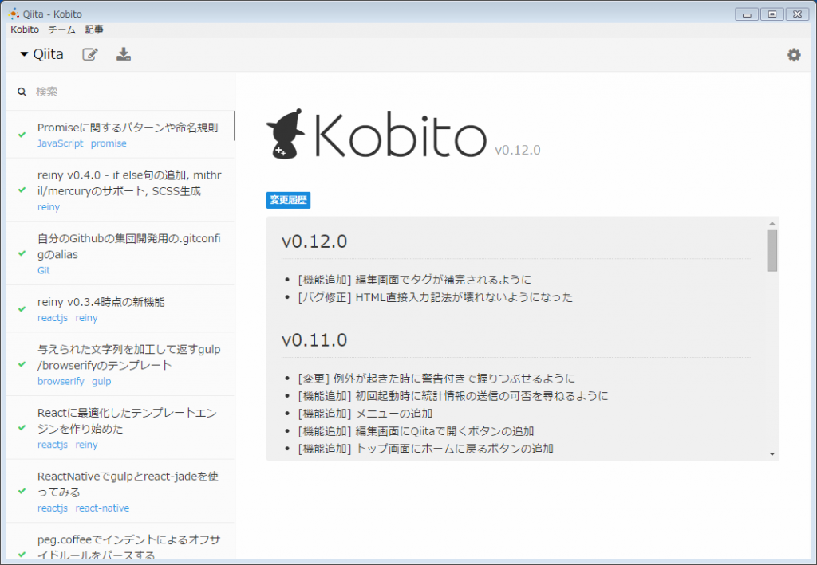Image resolution: width=817 pixels, height=565 pixels.
Task: Open preferences via the gear icon
Action: point(794,54)
